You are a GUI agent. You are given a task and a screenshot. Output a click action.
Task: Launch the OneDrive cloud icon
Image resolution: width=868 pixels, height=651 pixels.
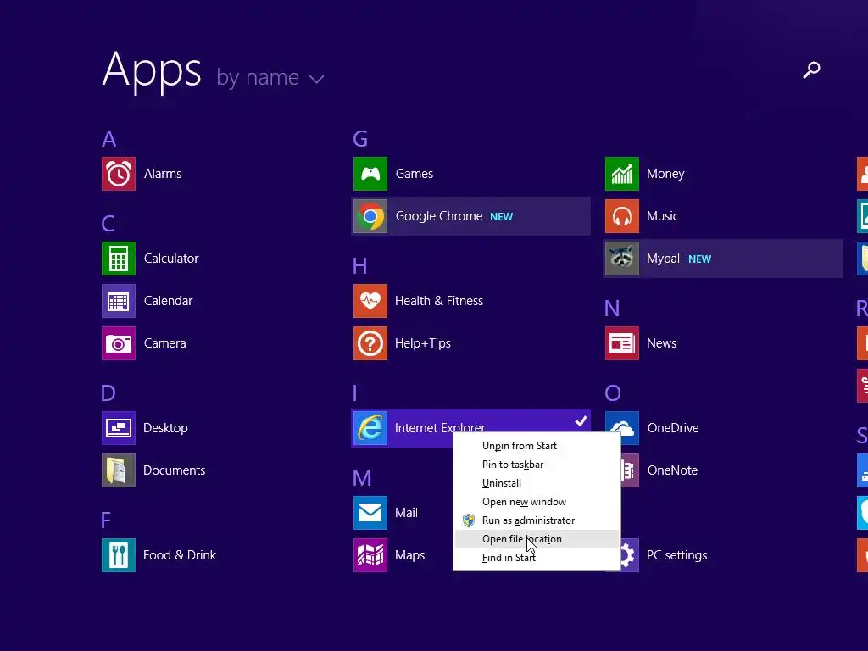point(622,428)
